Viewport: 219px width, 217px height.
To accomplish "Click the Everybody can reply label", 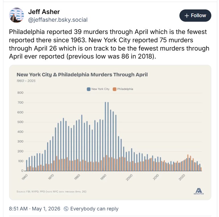I will (94, 209).
